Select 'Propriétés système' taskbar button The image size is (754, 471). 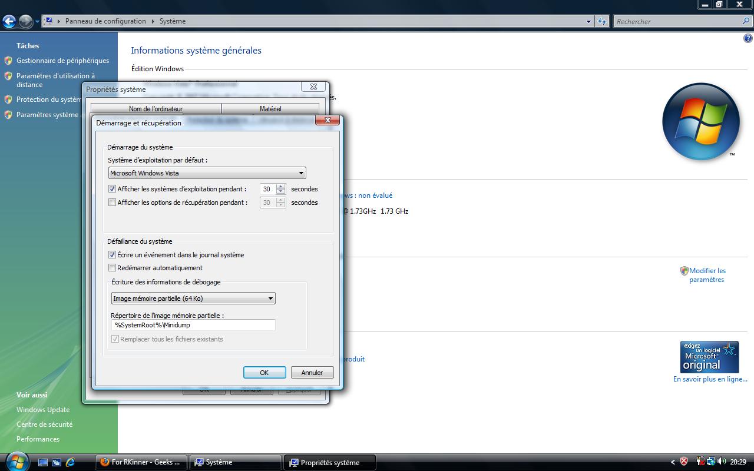tap(330, 462)
